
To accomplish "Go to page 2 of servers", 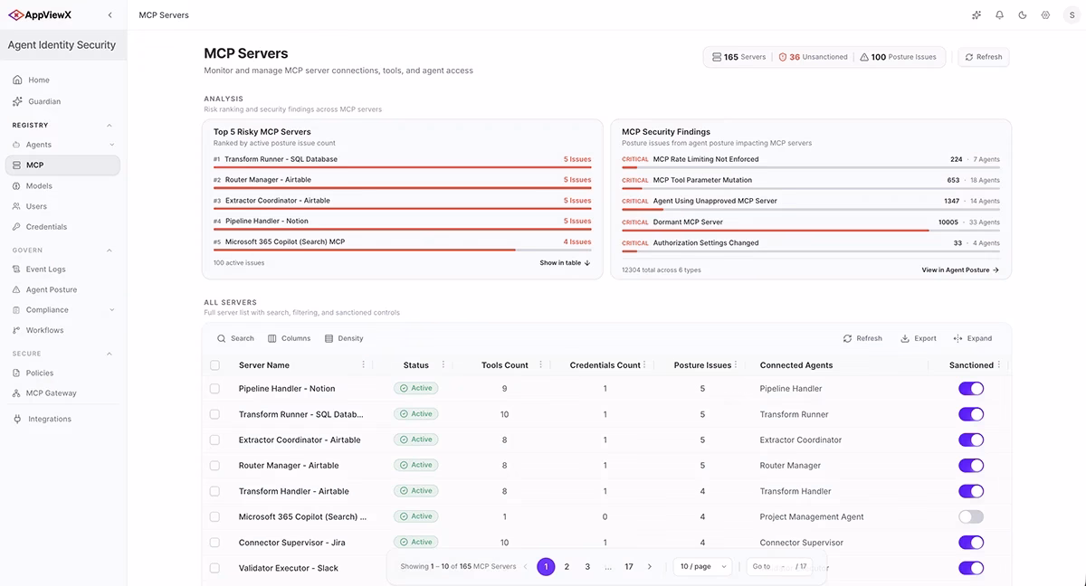I will click(567, 567).
